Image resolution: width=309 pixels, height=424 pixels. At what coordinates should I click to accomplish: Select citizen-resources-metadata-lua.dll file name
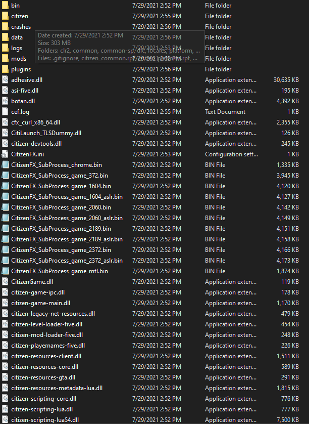click(x=57, y=388)
